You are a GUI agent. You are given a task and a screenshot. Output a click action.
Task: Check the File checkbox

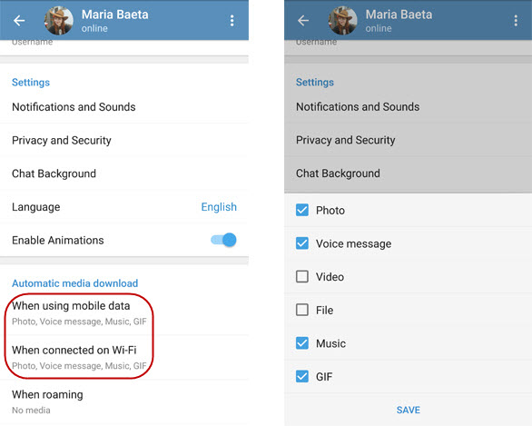[x=302, y=310]
